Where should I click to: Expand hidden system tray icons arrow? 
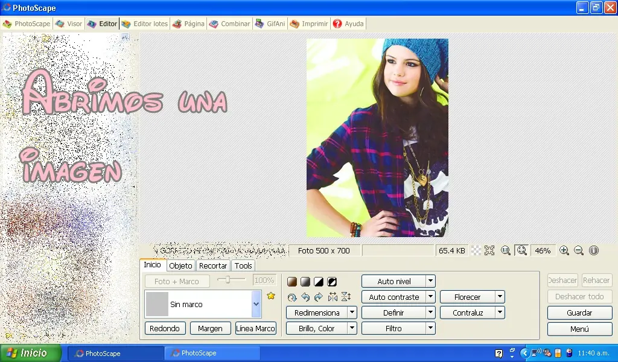(x=524, y=353)
